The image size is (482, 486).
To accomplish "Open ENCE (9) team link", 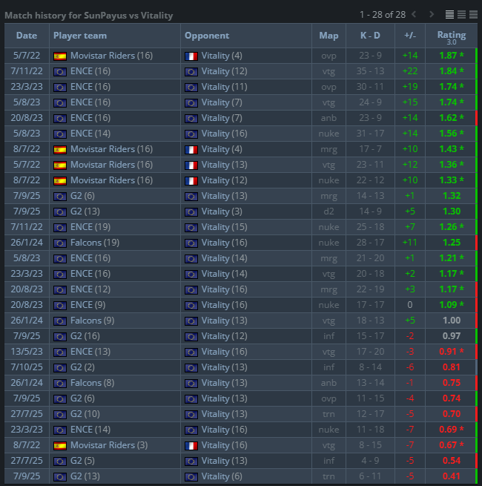I will pyautogui.click(x=88, y=305).
